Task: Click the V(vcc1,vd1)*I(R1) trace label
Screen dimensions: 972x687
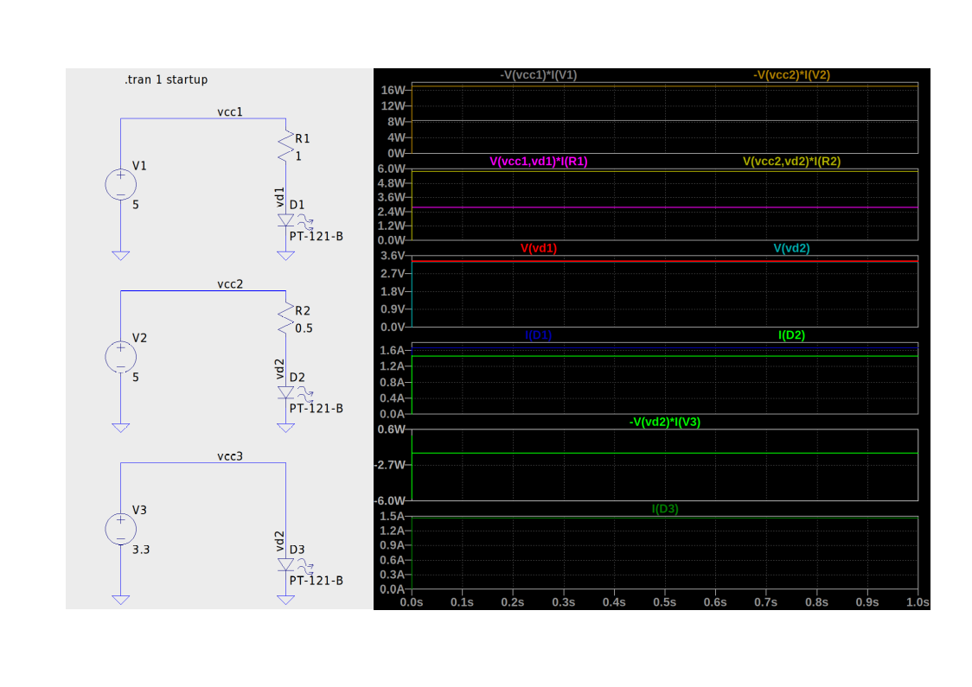Action: pos(538,161)
